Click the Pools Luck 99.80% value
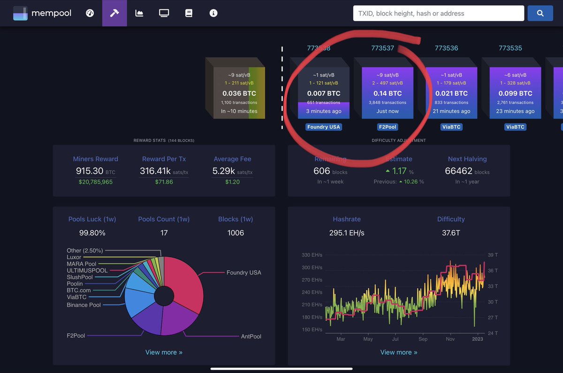Viewport: 563px width, 373px height. (x=92, y=233)
